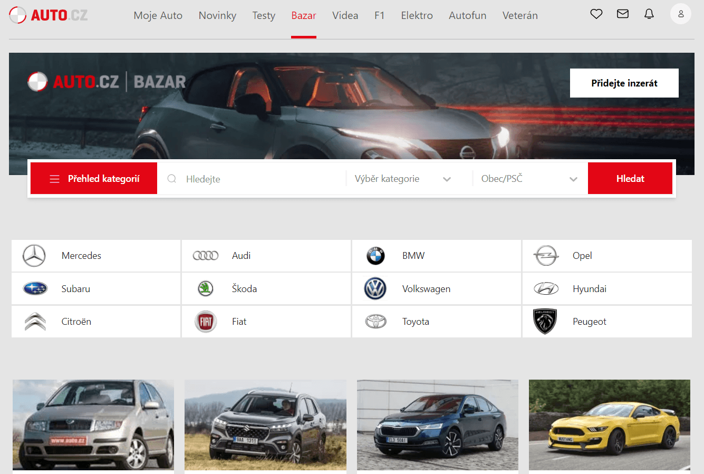Click the Toyota ovals logo
The image size is (704, 474).
(x=376, y=321)
